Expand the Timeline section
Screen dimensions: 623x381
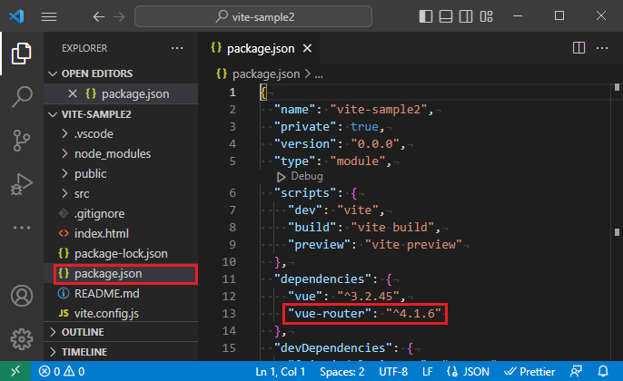[x=121, y=352]
